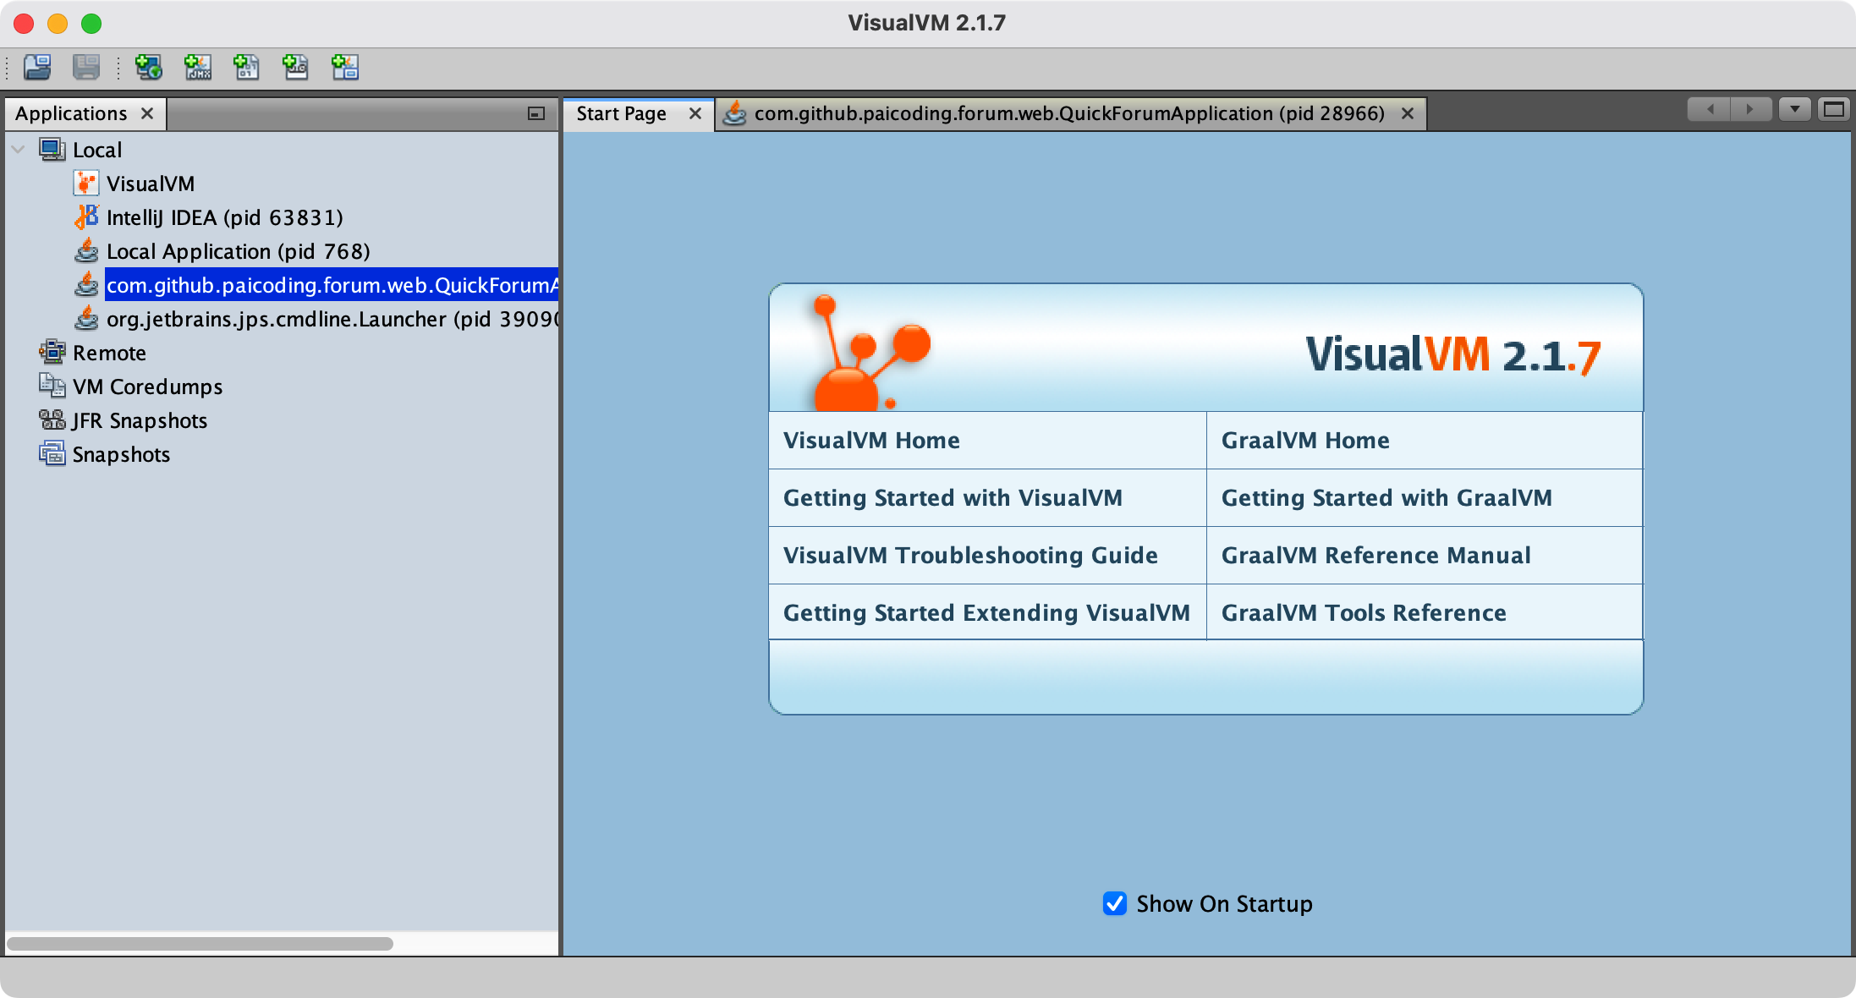Click the Applications panel horizontal scrollbar
Screen dimensions: 1856x998
click(x=200, y=943)
